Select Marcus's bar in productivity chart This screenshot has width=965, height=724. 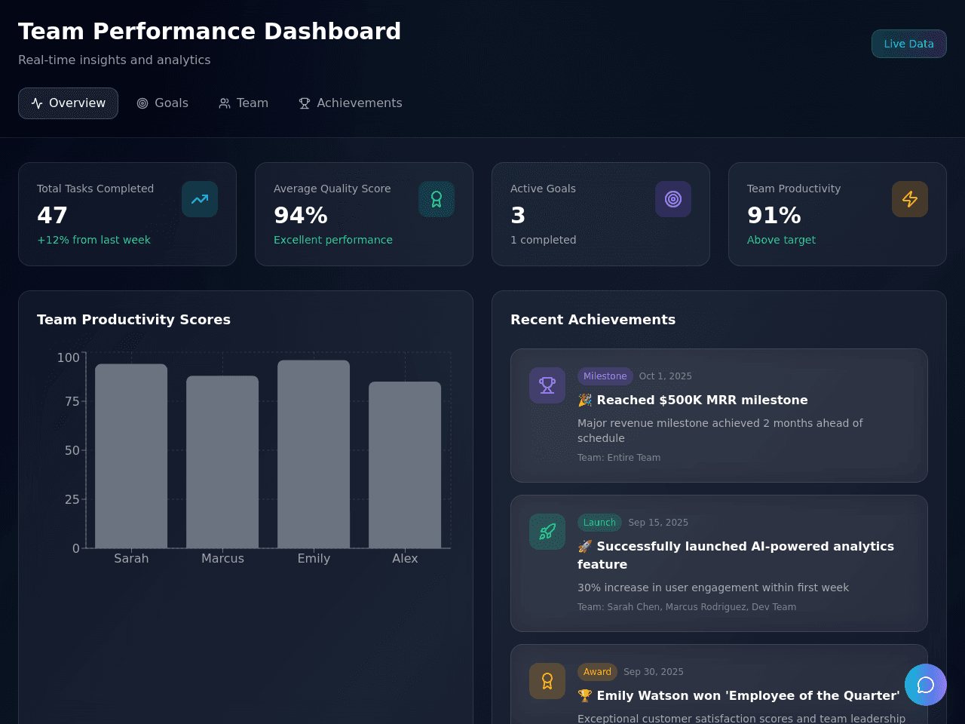[222, 462]
